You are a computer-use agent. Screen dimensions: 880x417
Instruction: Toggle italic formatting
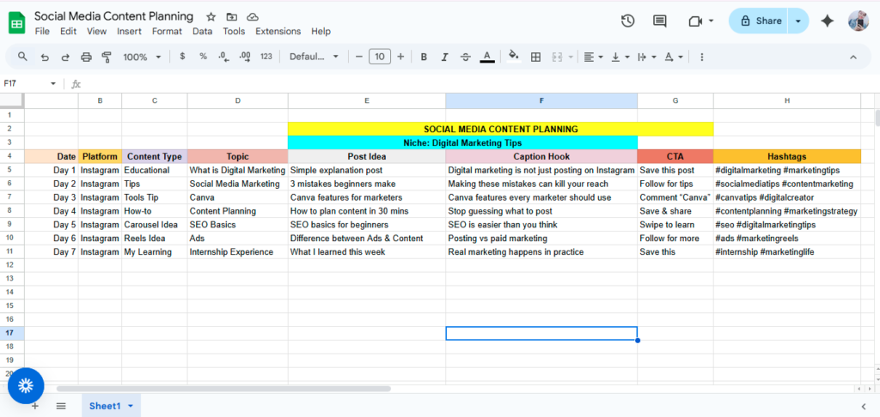pyautogui.click(x=444, y=57)
